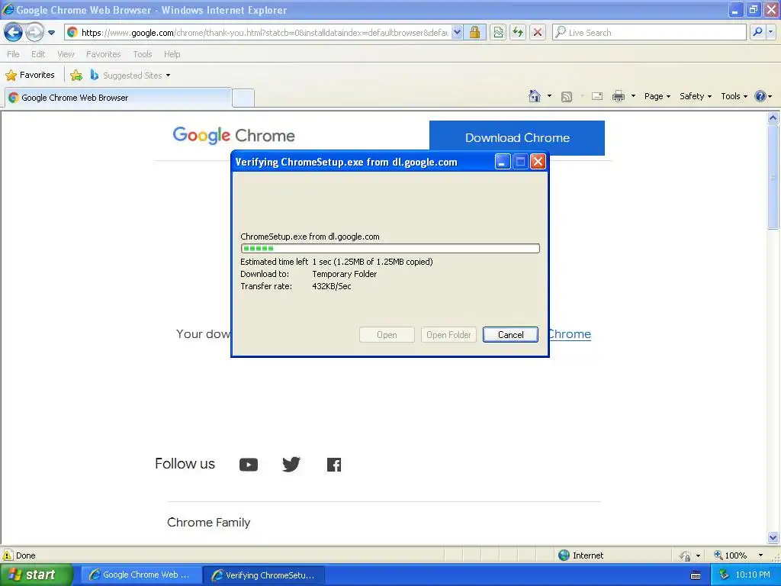This screenshot has height=586, width=781.
Task: Click the security lock icon
Action: pyautogui.click(x=474, y=33)
